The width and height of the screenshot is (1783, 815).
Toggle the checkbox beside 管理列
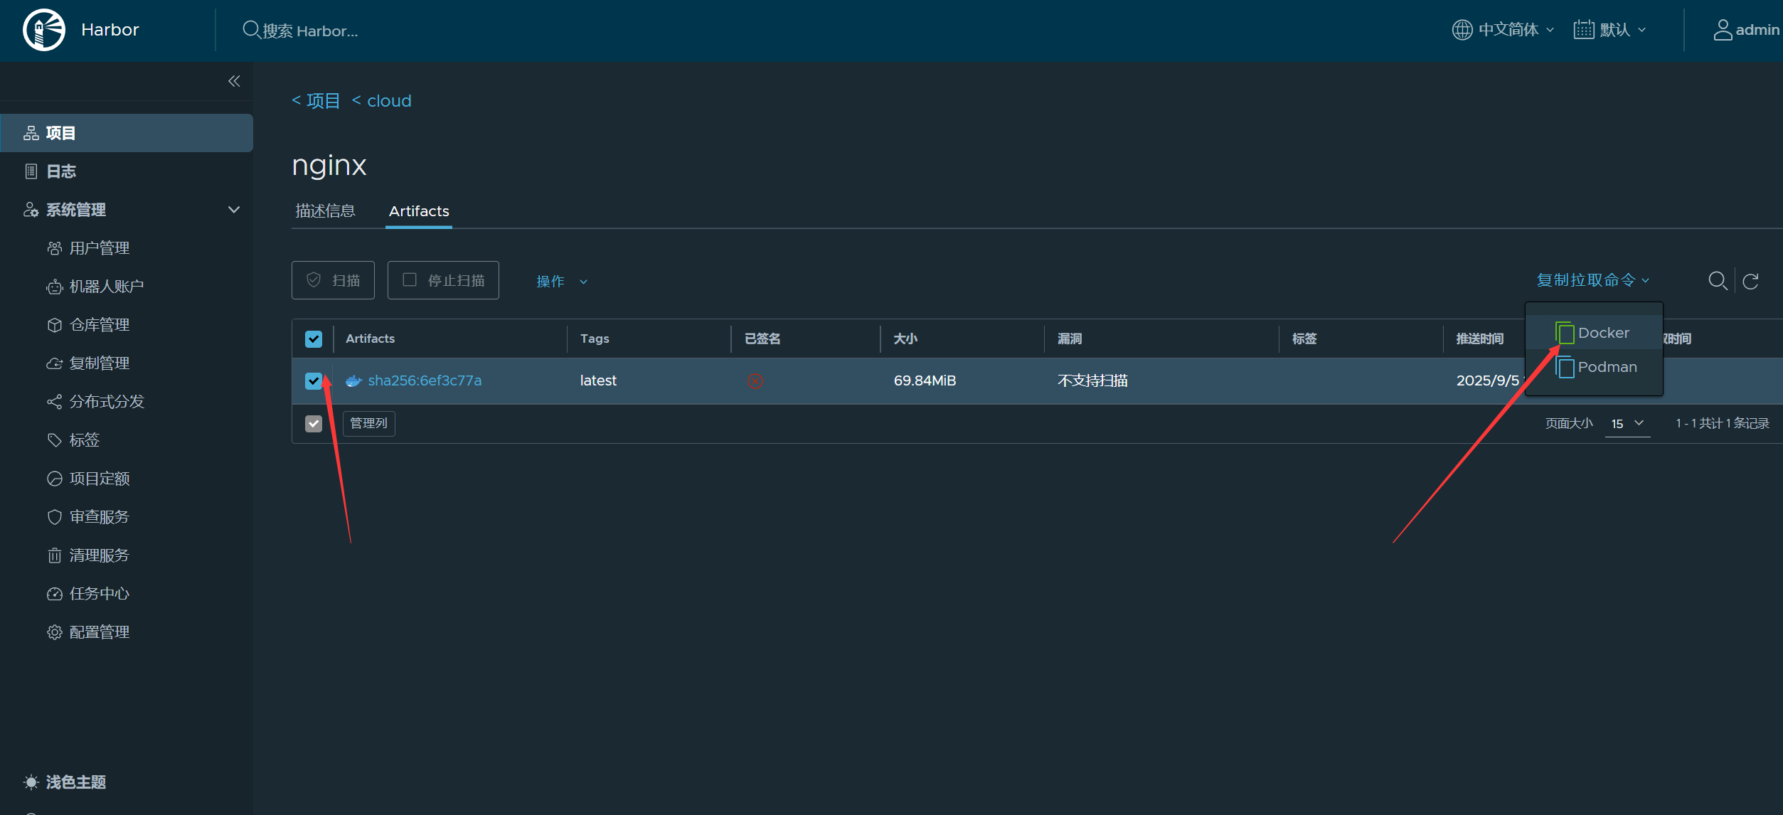pyautogui.click(x=314, y=423)
